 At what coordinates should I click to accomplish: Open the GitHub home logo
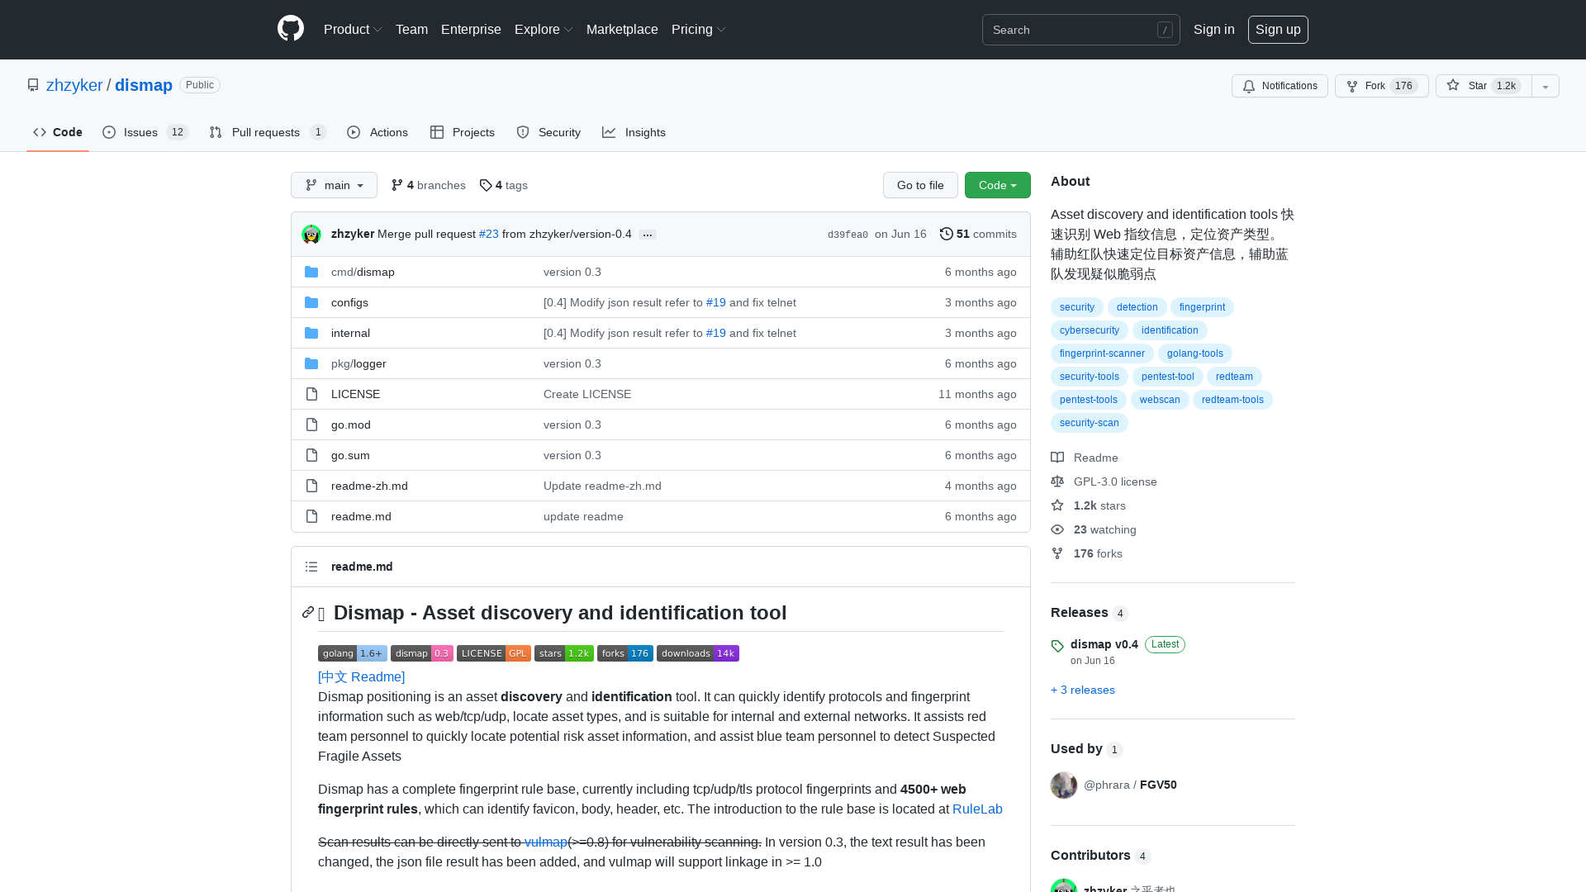291,29
